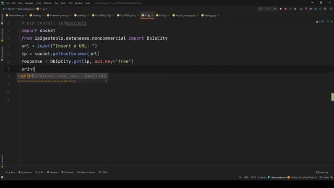Open the Pull Requests tool window on the left stripe

click(2, 54)
